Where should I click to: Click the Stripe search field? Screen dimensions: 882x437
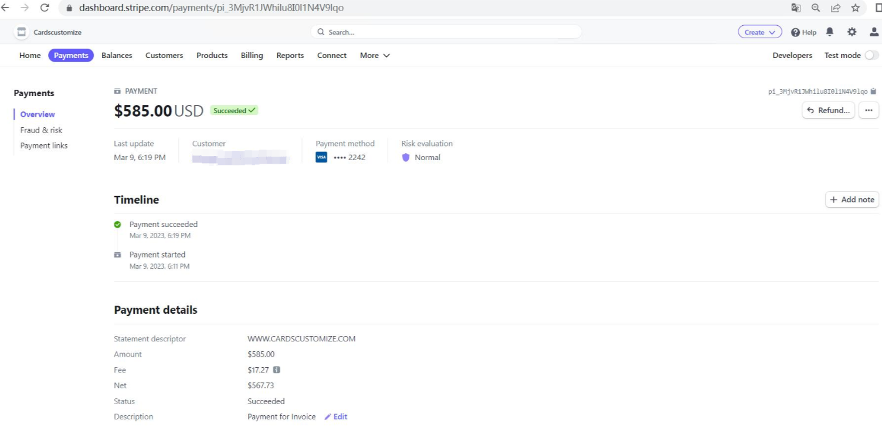(x=446, y=32)
